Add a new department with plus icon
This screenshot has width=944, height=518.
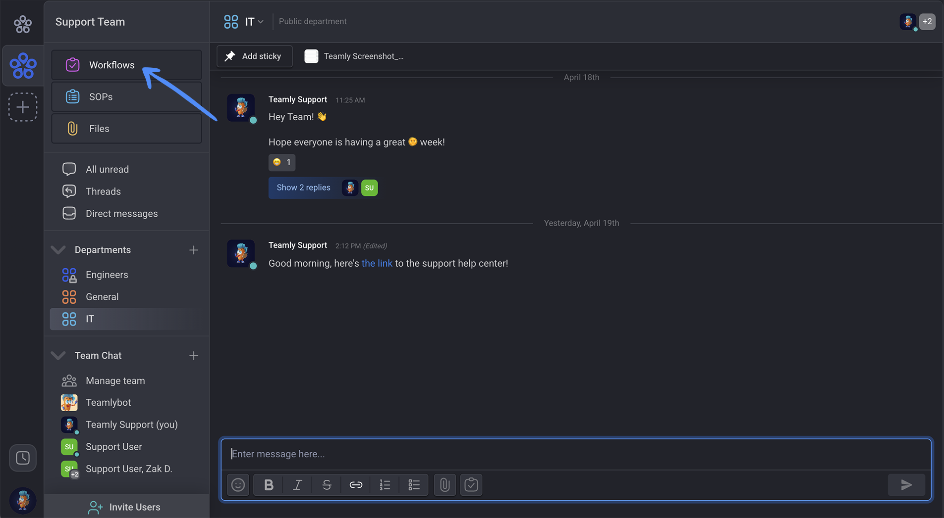(x=194, y=250)
